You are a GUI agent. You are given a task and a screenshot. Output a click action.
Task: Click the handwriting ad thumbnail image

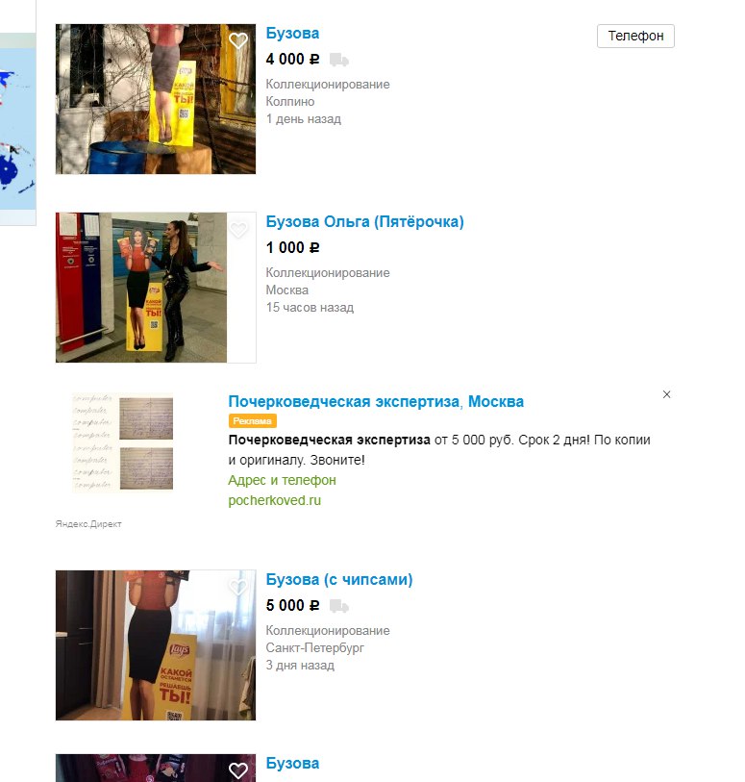(x=123, y=442)
